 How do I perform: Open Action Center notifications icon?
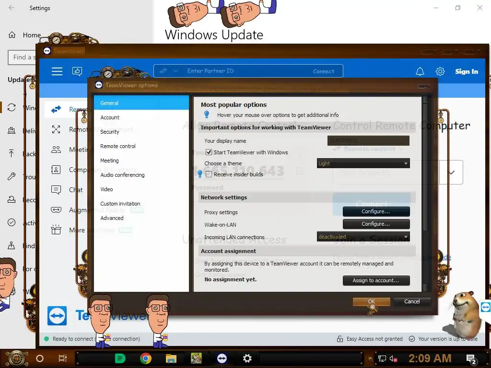471,359
